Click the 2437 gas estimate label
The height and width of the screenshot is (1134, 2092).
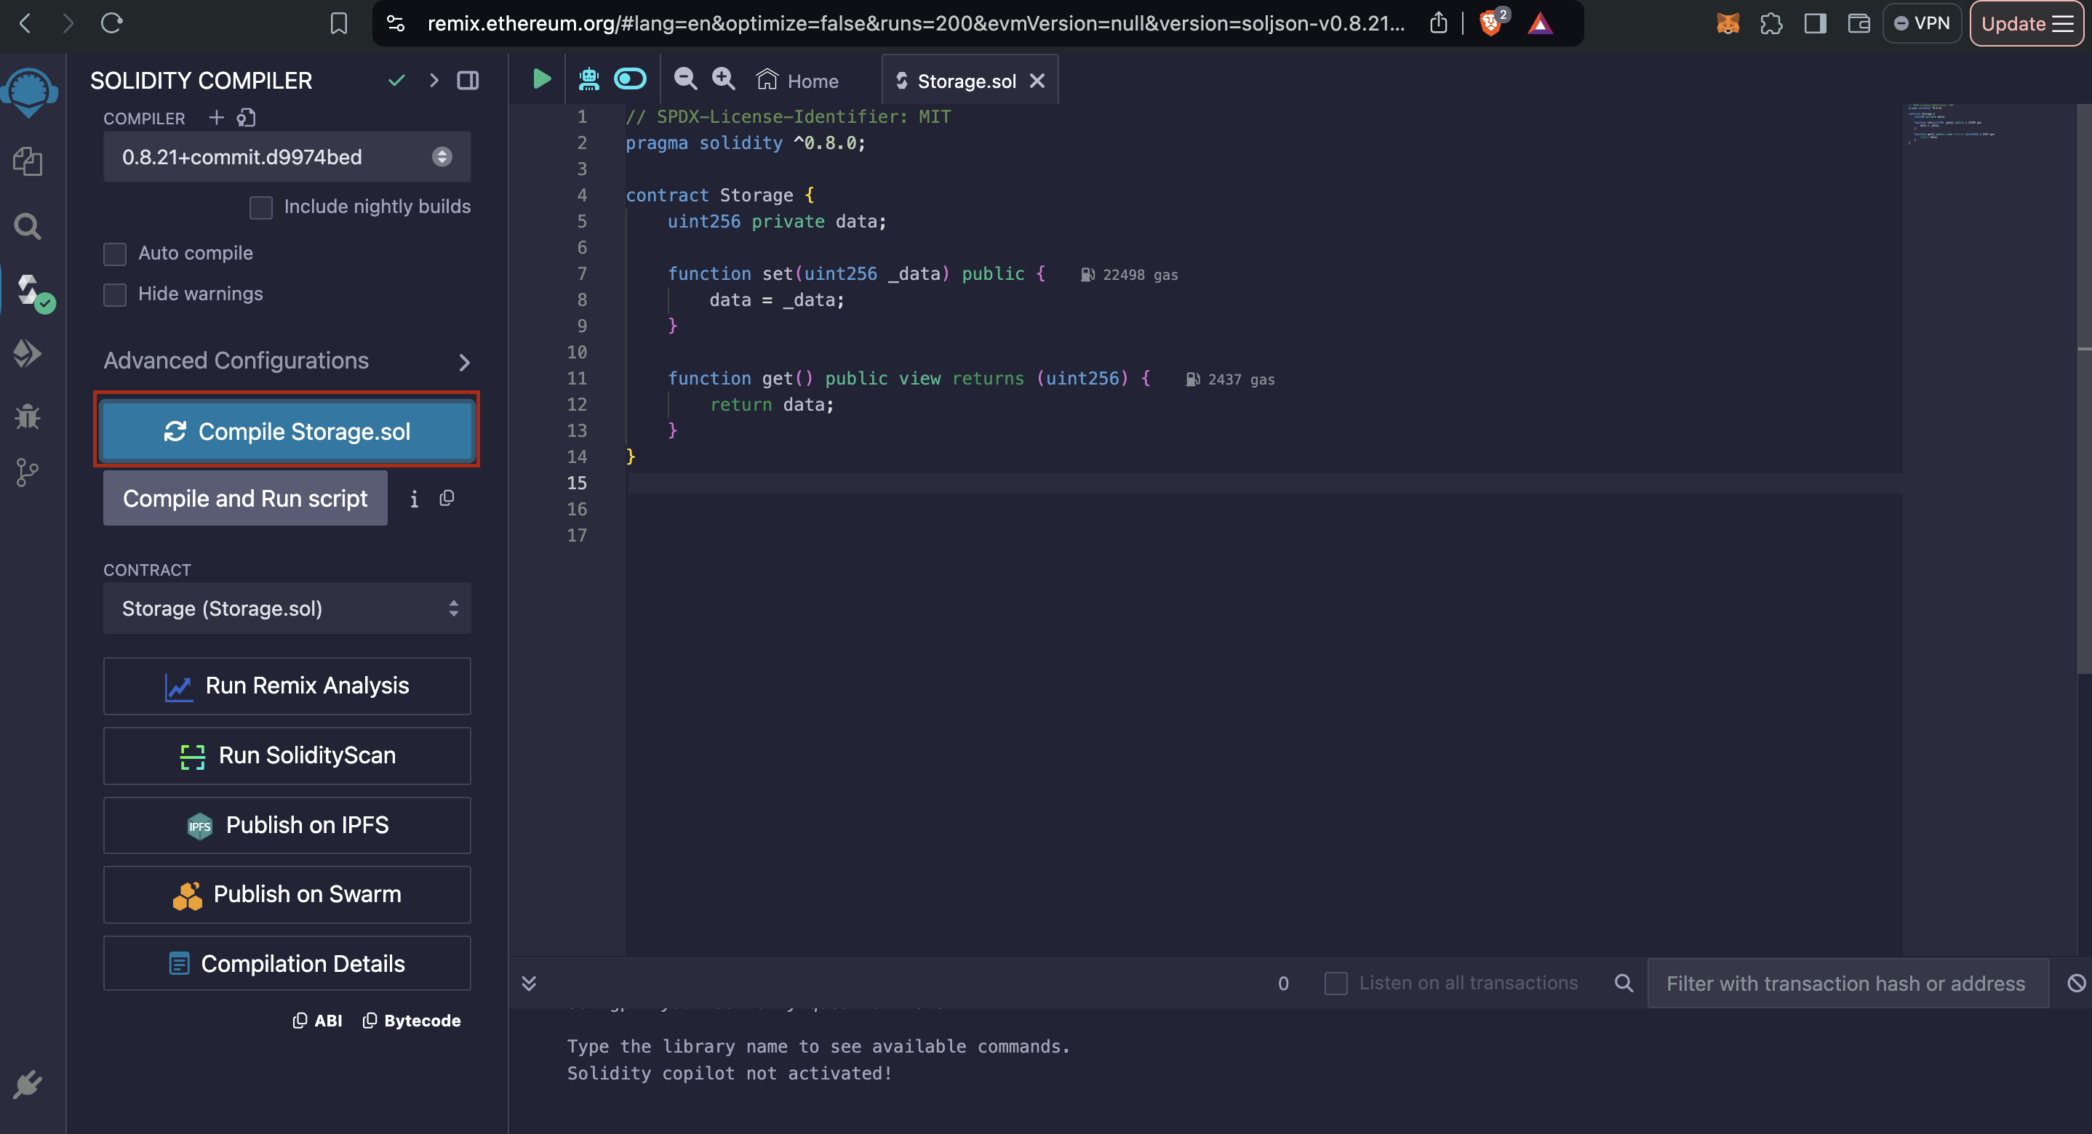click(x=1230, y=380)
